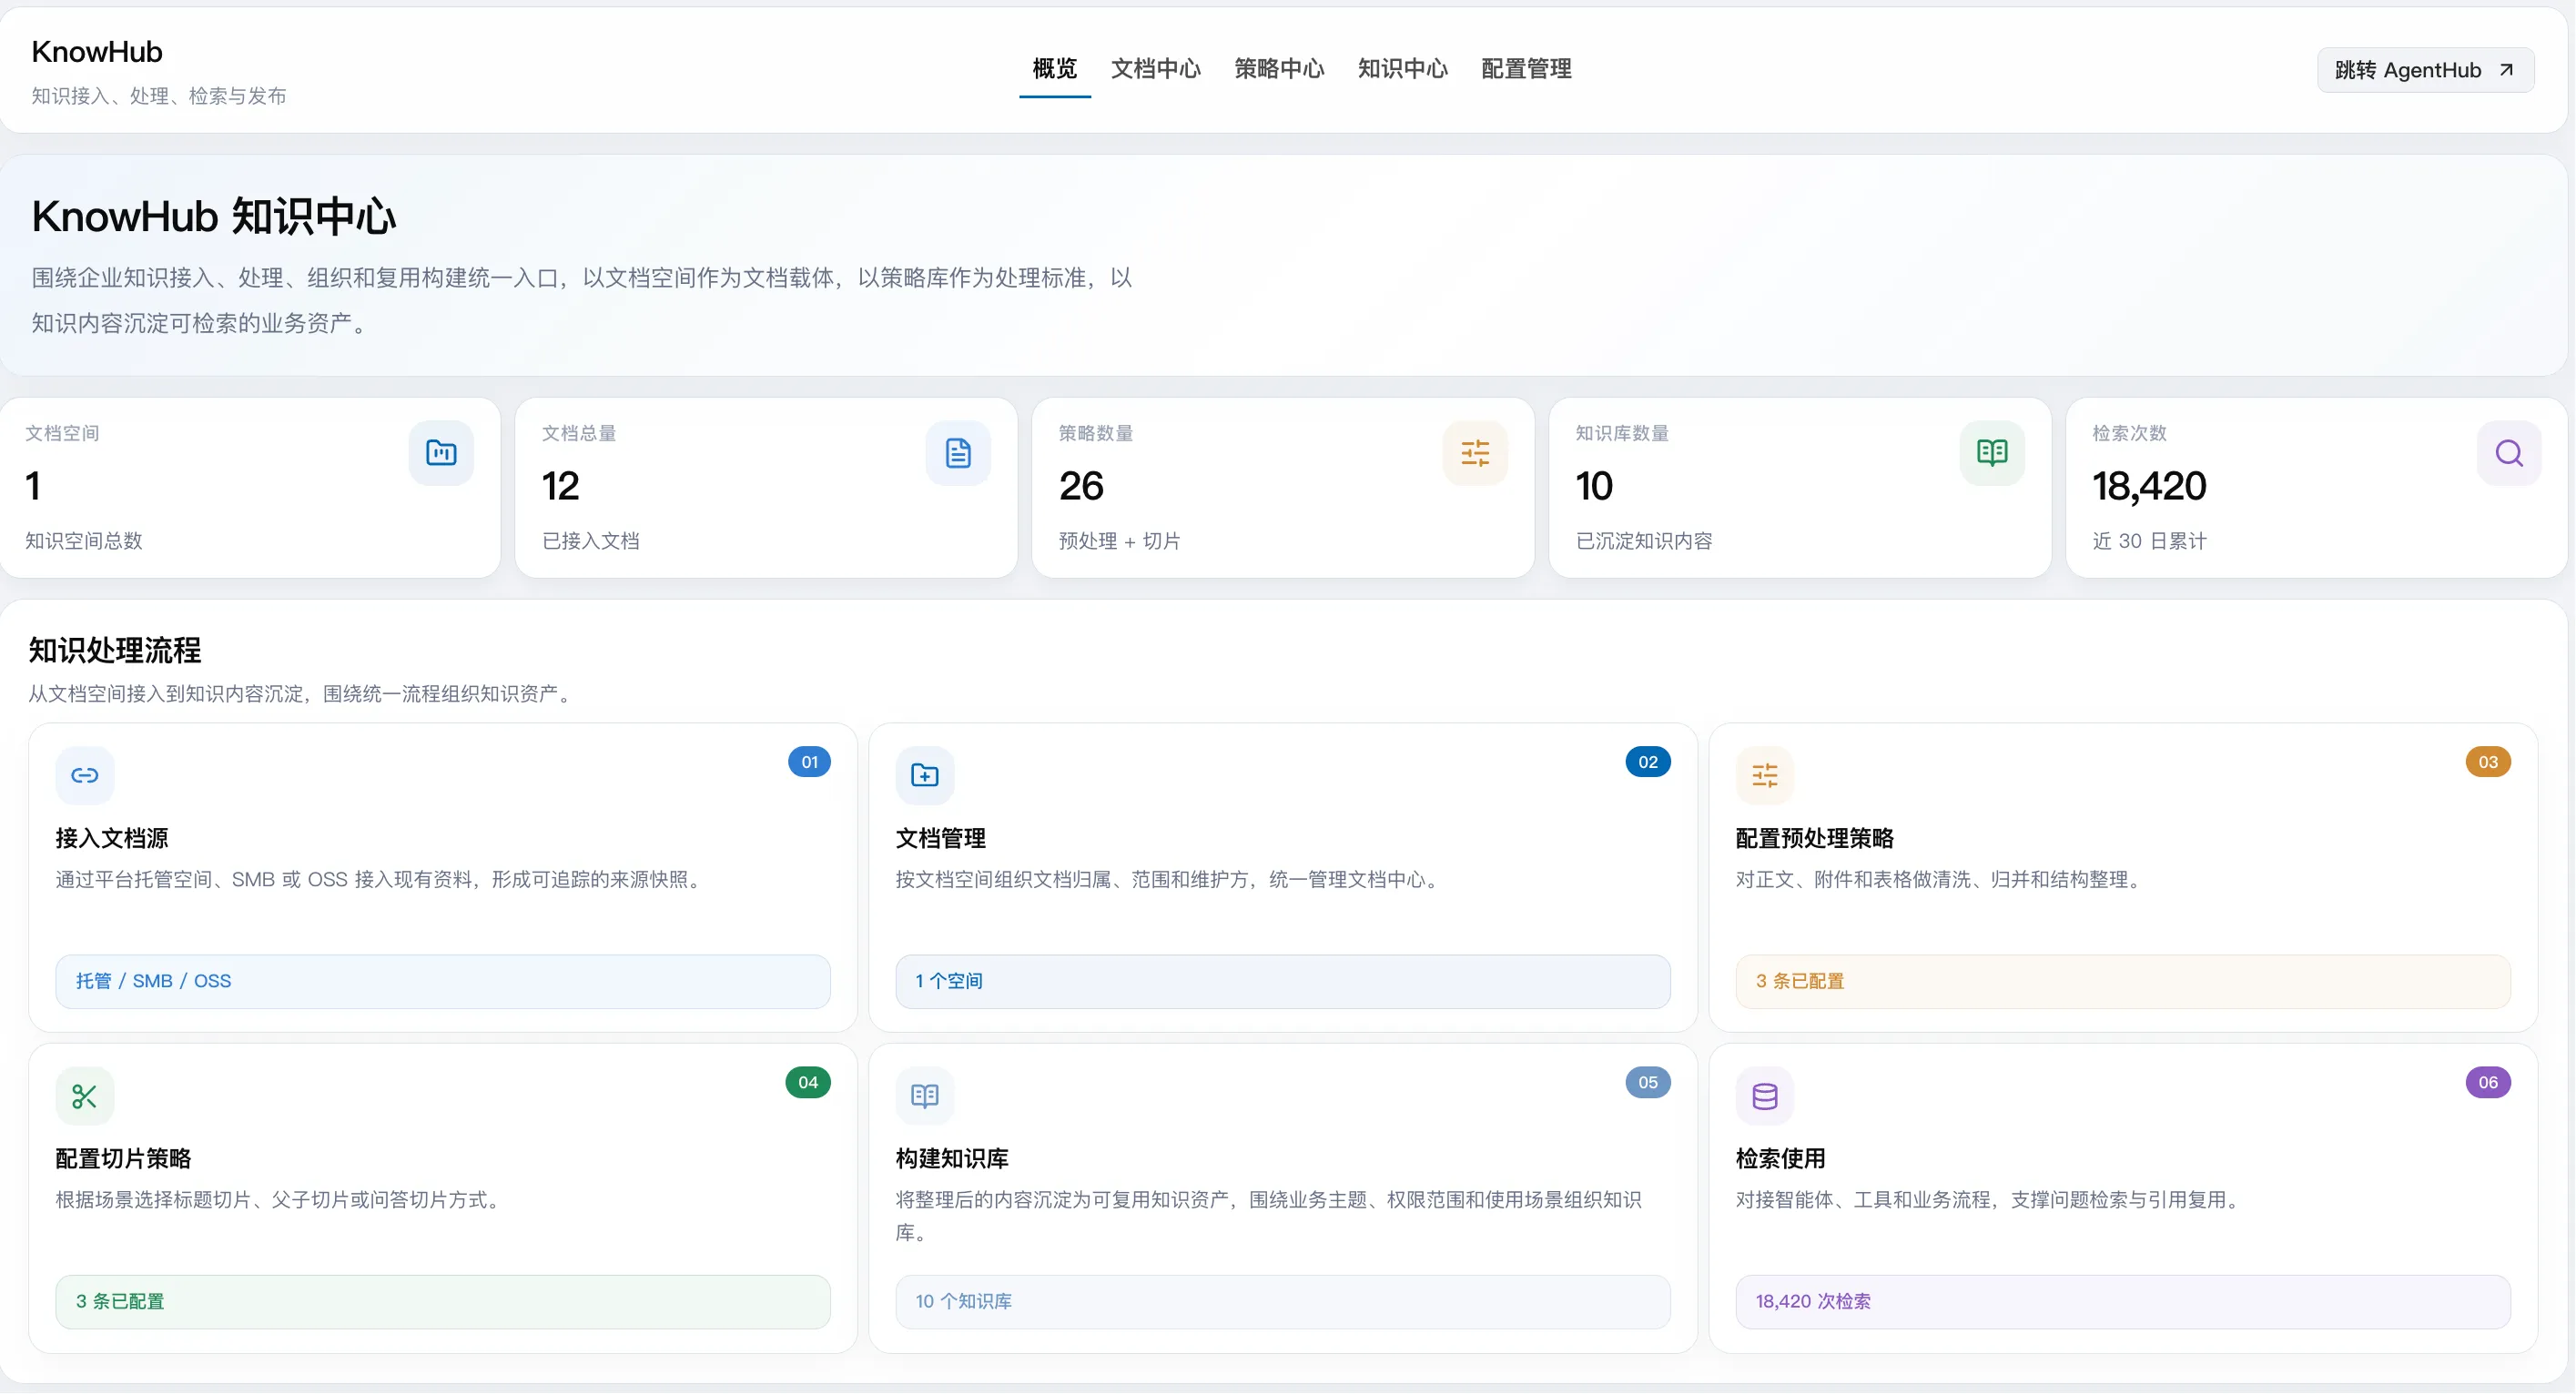Click the orange step badge 03
2576x1394 pixels.
pyautogui.click(x=2488, y=762)
